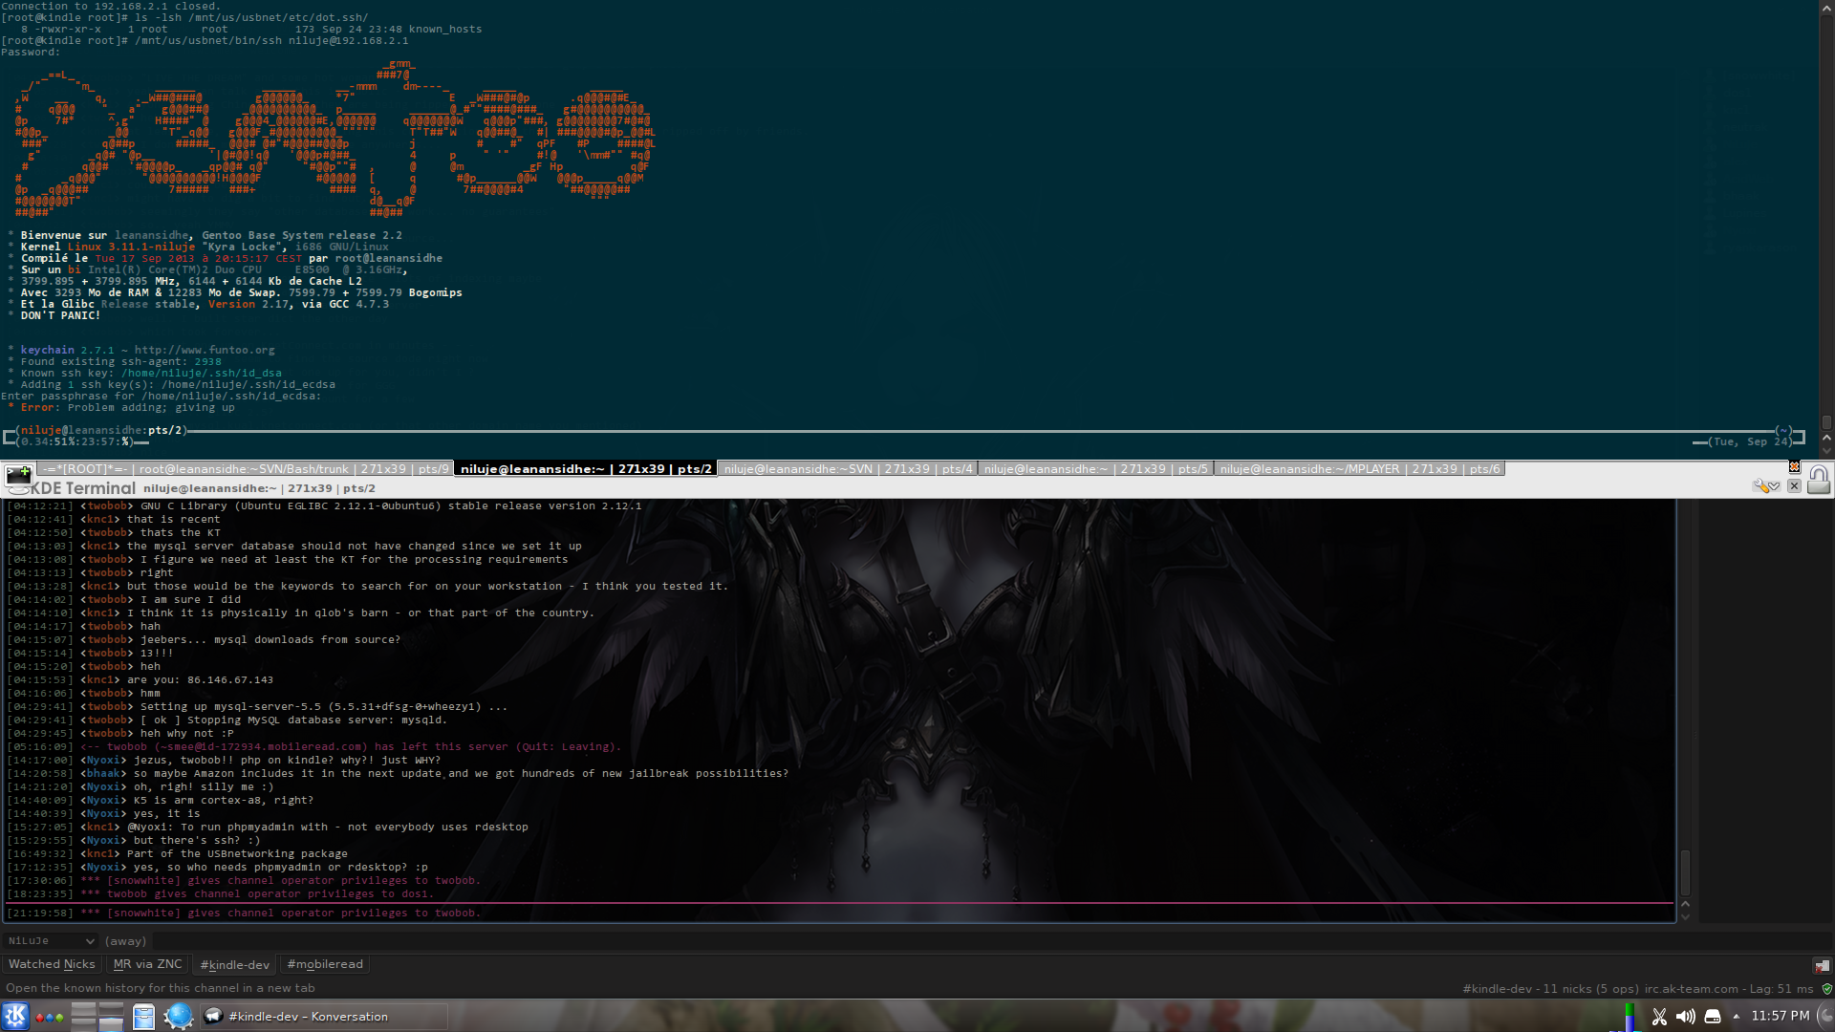Switch to the ~/SVN pts/4 terminal tab
Viewport: 1835px width, 1032px height.
click(847, 469)
